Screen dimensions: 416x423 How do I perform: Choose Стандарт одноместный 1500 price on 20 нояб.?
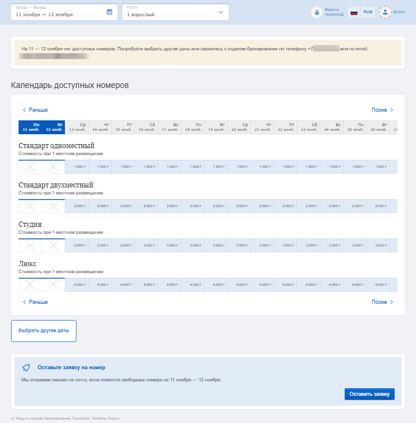click(x=239, y=167)
